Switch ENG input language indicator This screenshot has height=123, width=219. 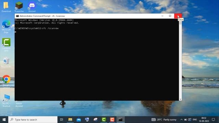pyautogui.click(x=195, y=120)
